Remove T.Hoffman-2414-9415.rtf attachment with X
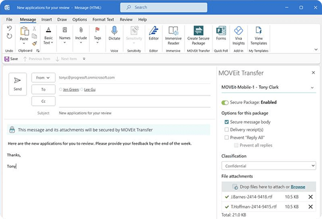Viewport: 322px width, 219px height. (x=310, y=207)
